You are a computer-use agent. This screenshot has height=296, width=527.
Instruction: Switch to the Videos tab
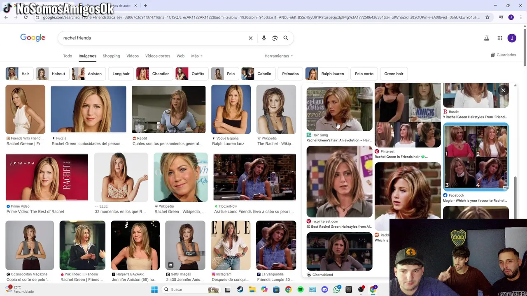point(133,56)
